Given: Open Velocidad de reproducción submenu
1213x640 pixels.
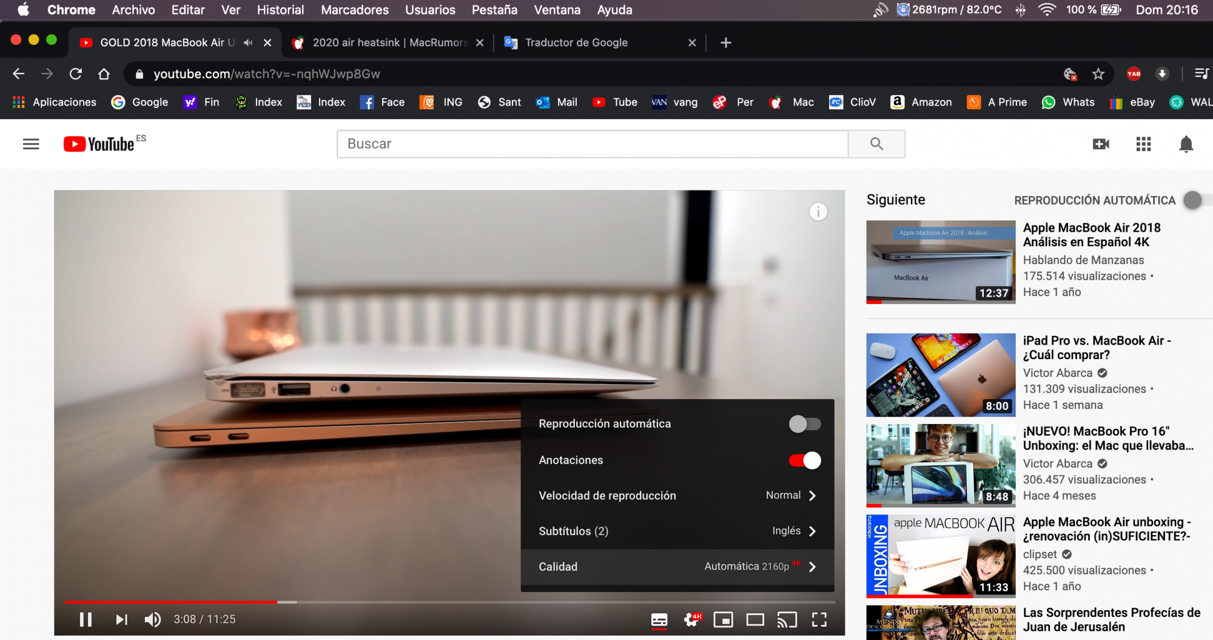Looking at the screenshot, I should [x=677, y=496].
